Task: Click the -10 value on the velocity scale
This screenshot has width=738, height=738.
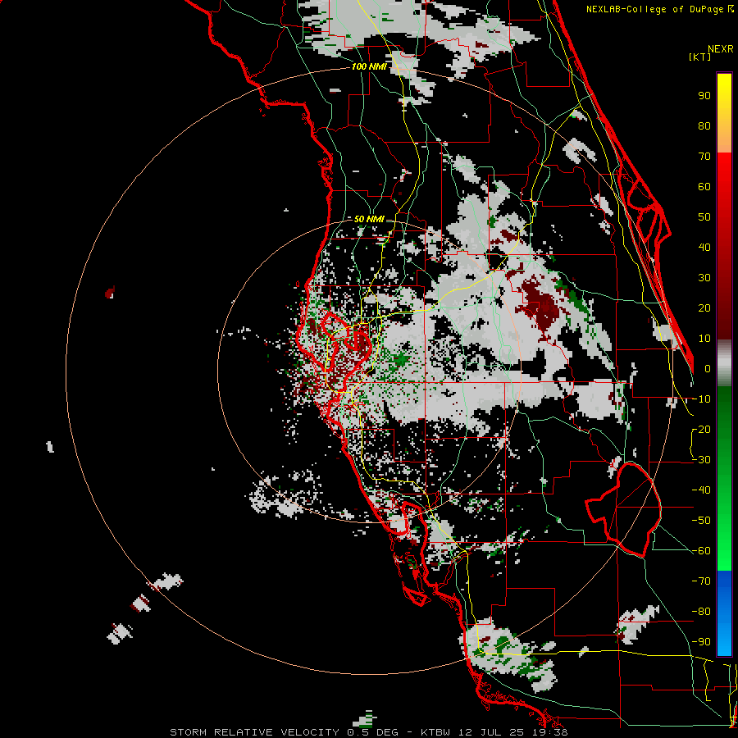Action: (701, 399)
